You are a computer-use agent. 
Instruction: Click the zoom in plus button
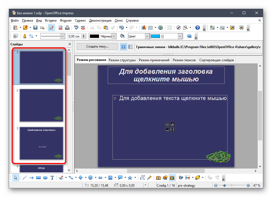point(248,186)
